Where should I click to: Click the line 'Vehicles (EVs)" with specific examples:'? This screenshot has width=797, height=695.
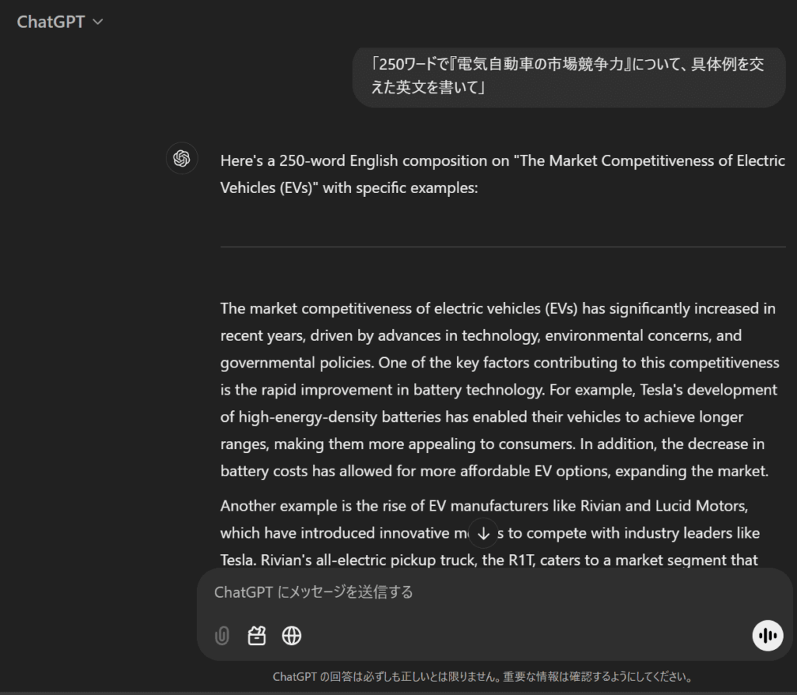coord(349,188)
